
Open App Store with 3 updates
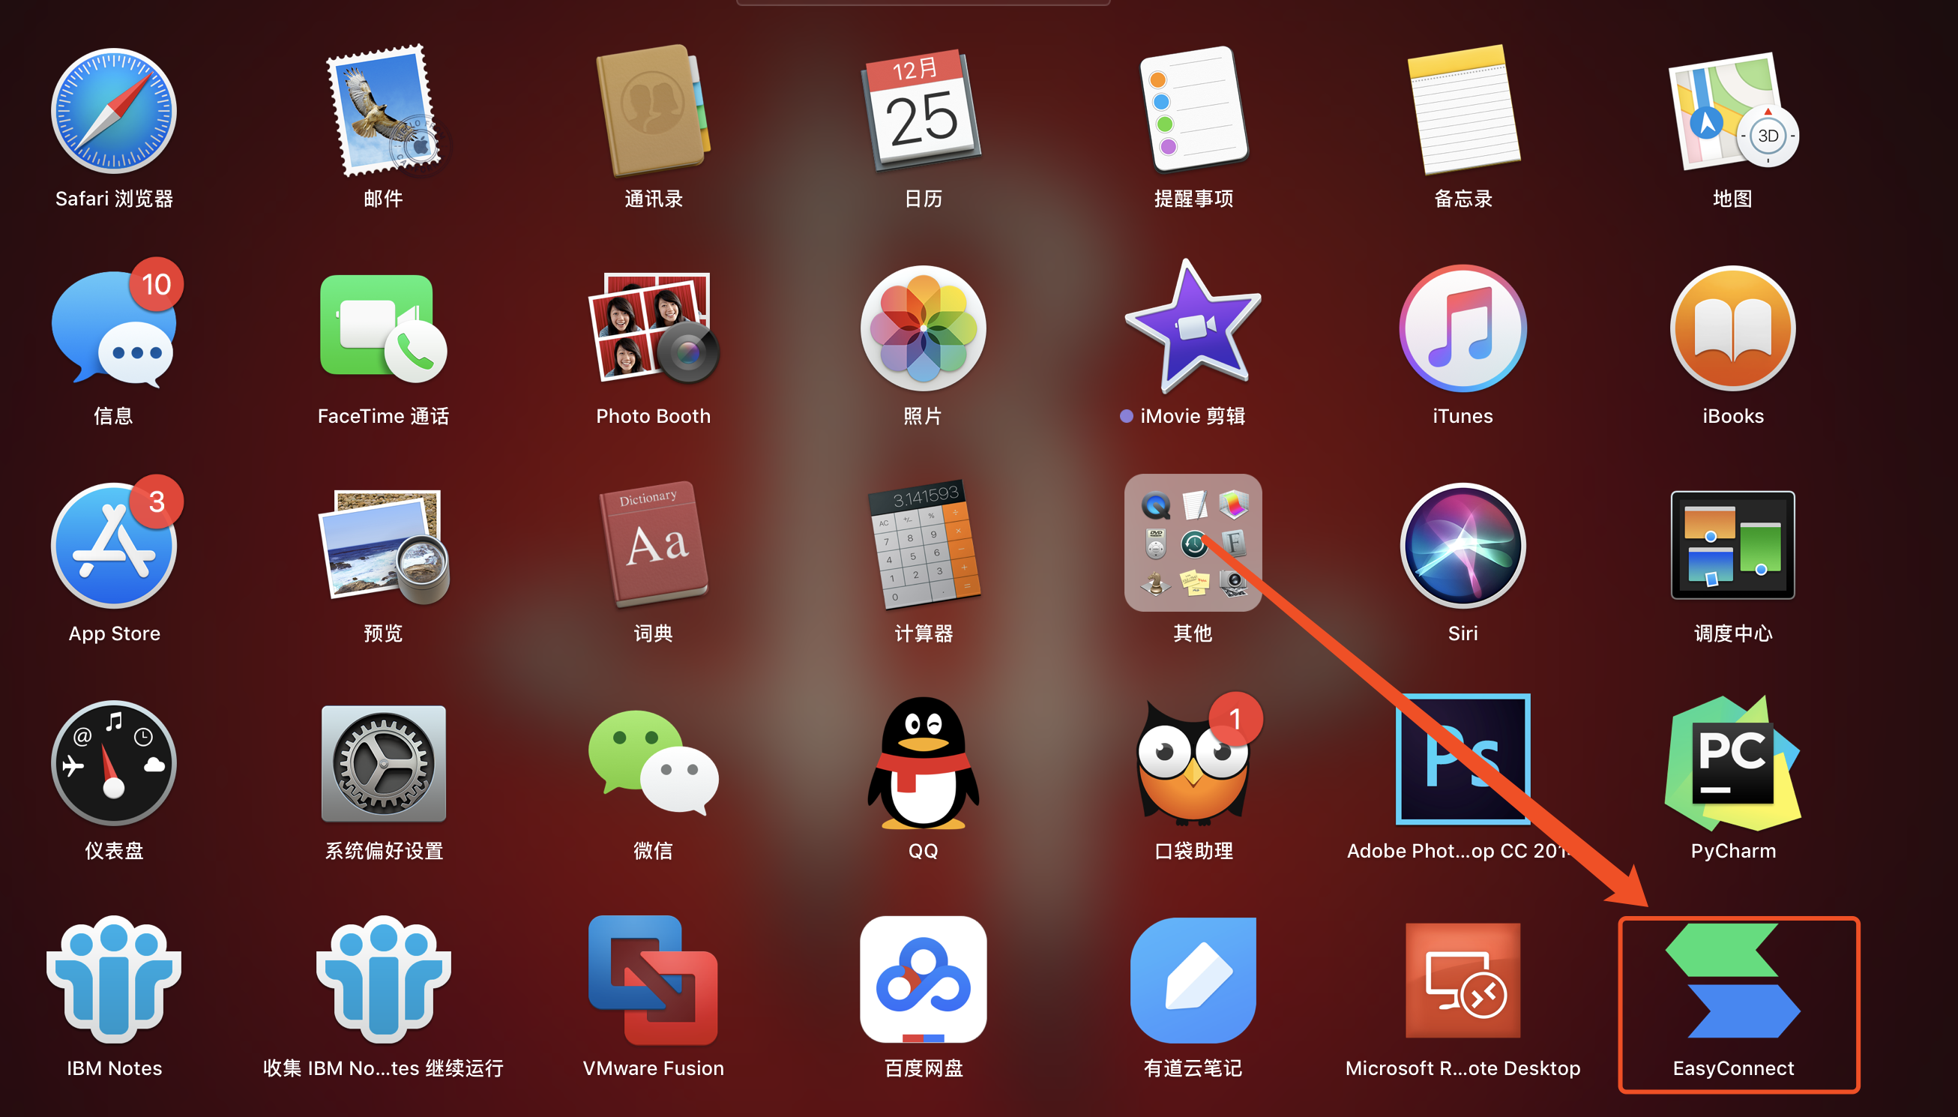tap(113, 545)
